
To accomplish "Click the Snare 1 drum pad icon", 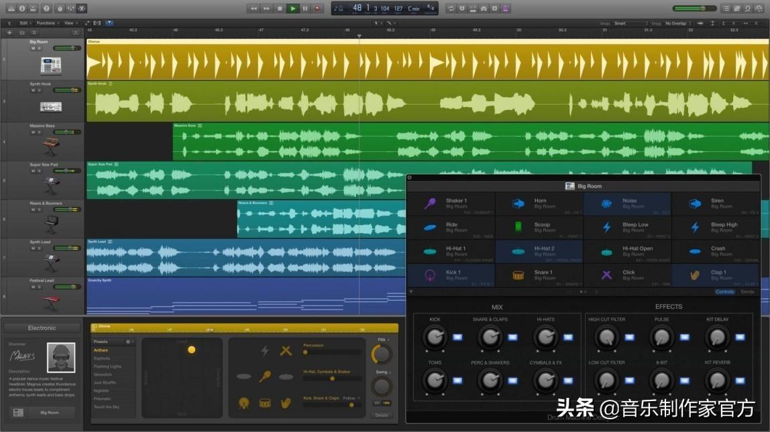I will pos(518,275).
